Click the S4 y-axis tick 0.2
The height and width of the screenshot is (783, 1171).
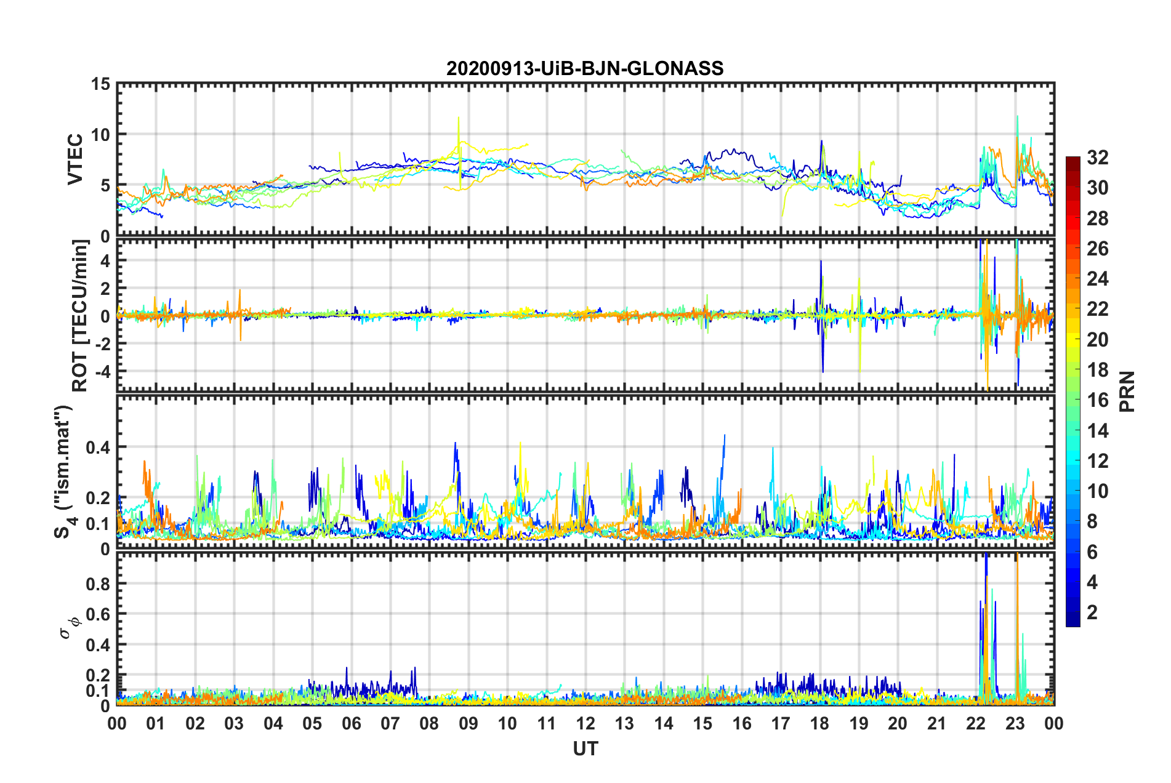coord(99,499)
